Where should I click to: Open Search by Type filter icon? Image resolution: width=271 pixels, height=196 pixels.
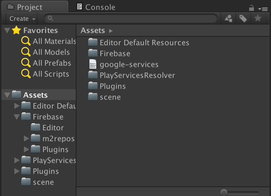point(228,18)
